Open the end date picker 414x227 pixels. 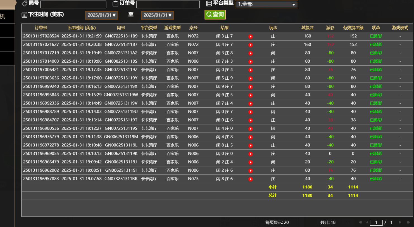(158, 15)
